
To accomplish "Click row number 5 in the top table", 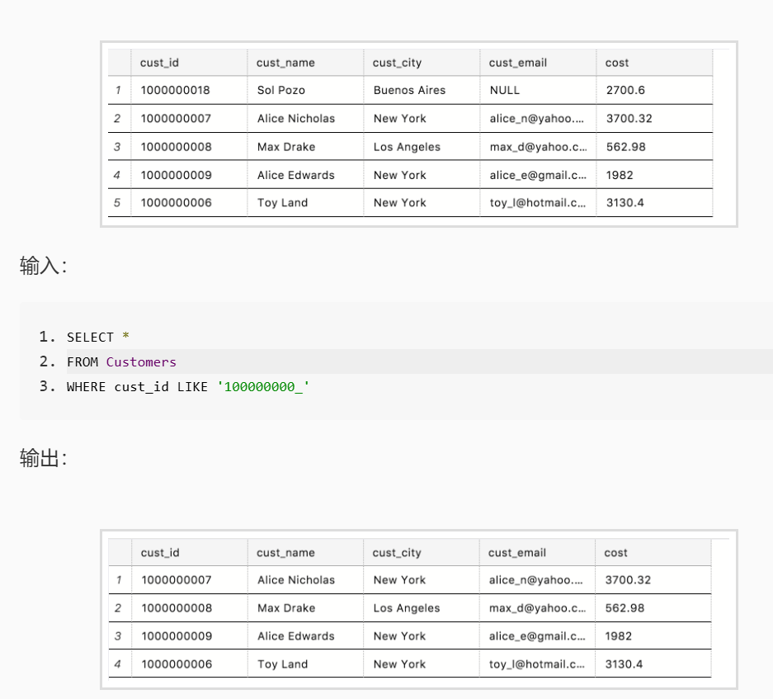I will [117, 203].
